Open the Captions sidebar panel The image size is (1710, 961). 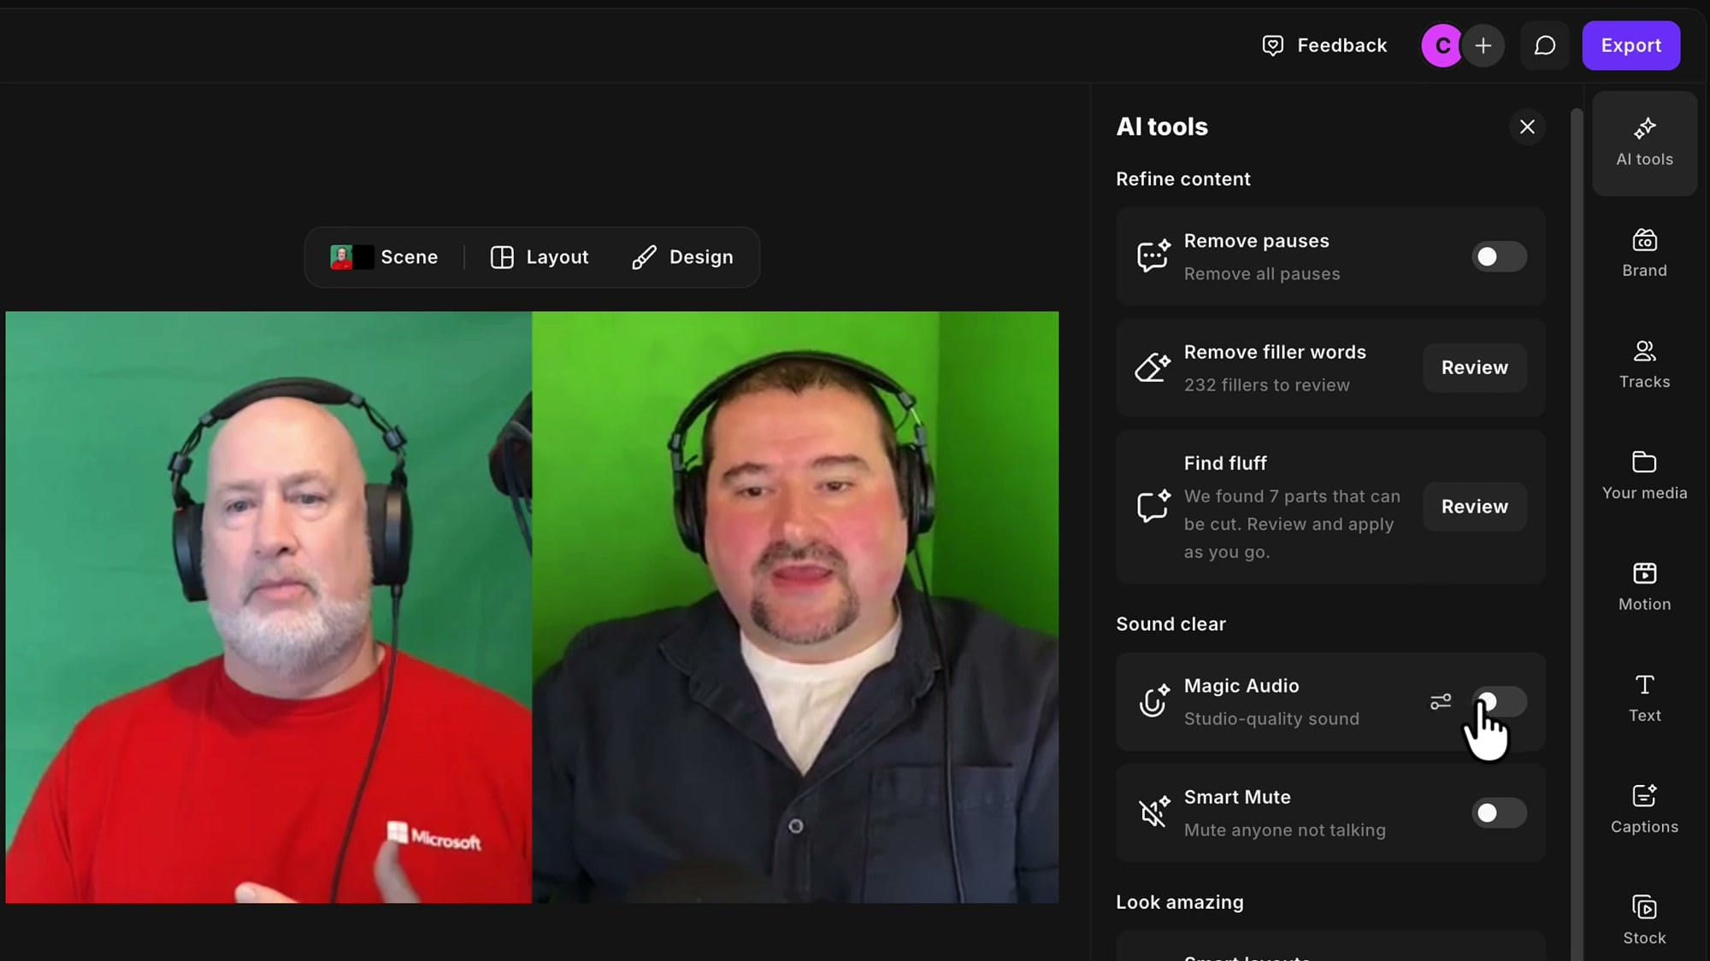tap(1644, 810)
